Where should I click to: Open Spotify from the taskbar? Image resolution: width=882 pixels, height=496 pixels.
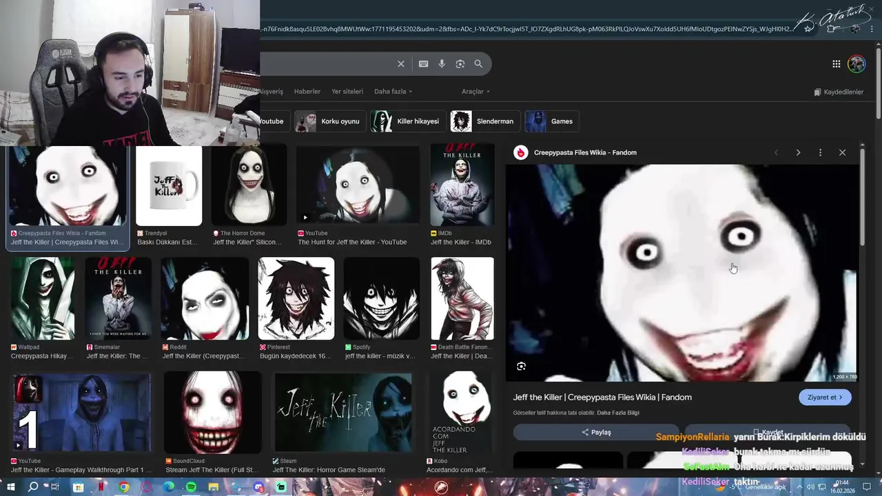(x=191, y=487)
